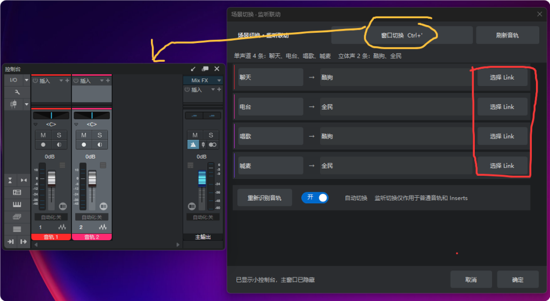This screenshot has height=301, width=550.
Task: Open 自动化:关 menu on 音轨 2
Action: pyautogui.click(x=92, y=217)
